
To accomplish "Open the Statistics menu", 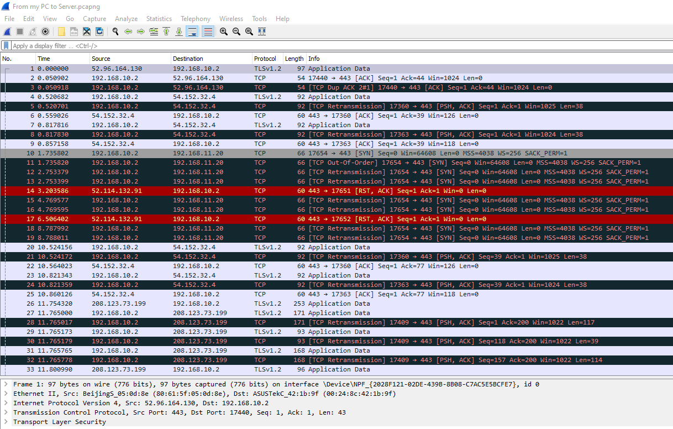I will coord(159,19).
